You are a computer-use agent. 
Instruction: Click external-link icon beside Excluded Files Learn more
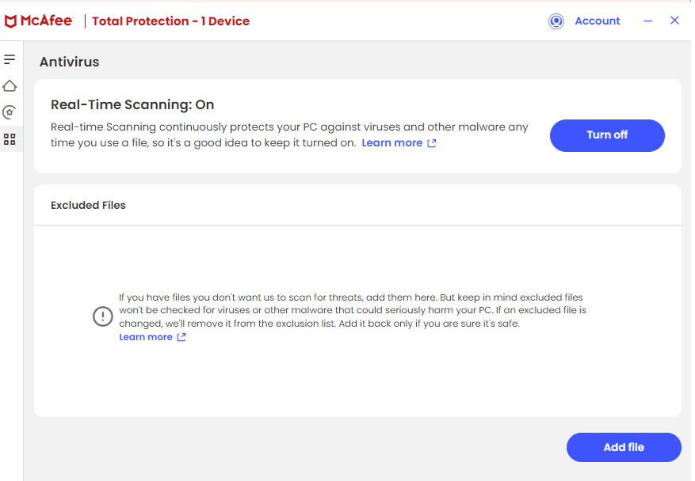coord(181,337)
